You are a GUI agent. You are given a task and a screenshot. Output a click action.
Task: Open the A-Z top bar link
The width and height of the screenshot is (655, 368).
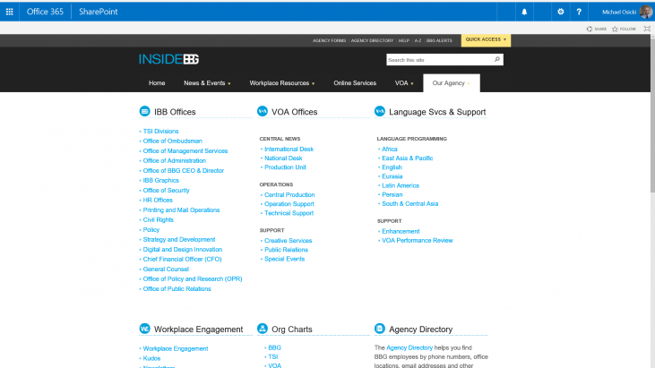tap(418, 40)
